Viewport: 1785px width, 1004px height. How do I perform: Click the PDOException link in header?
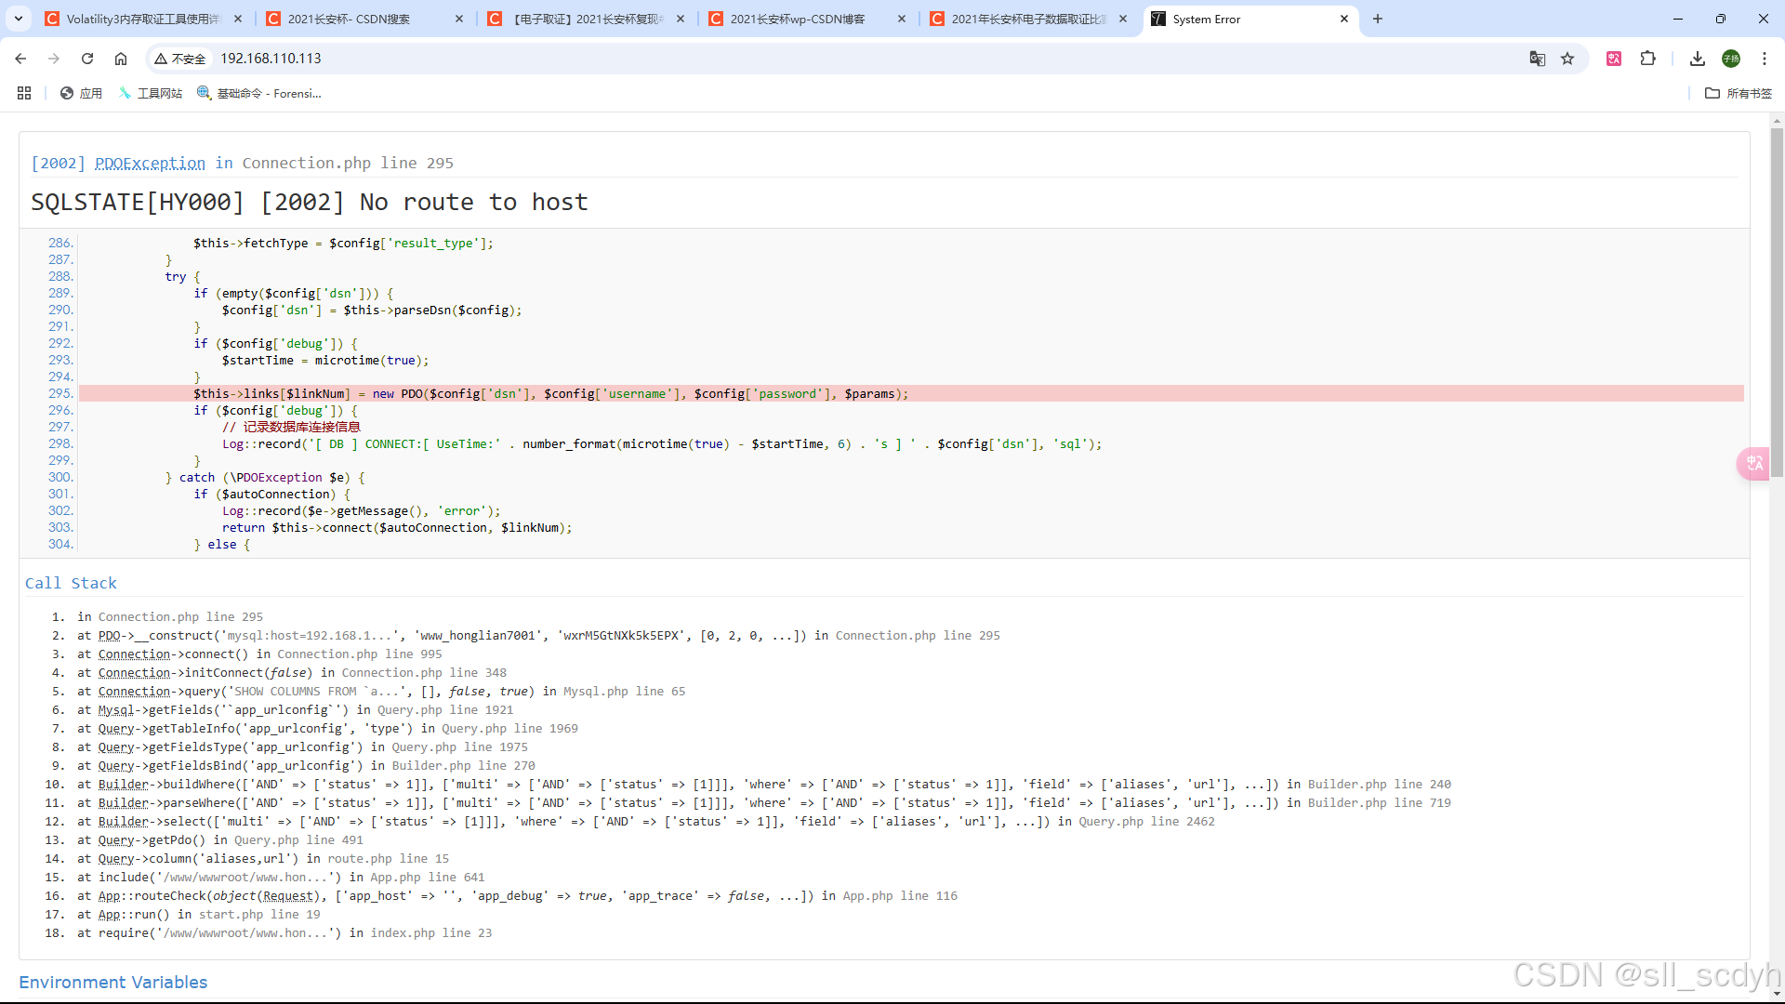click(x=150, y=163)
